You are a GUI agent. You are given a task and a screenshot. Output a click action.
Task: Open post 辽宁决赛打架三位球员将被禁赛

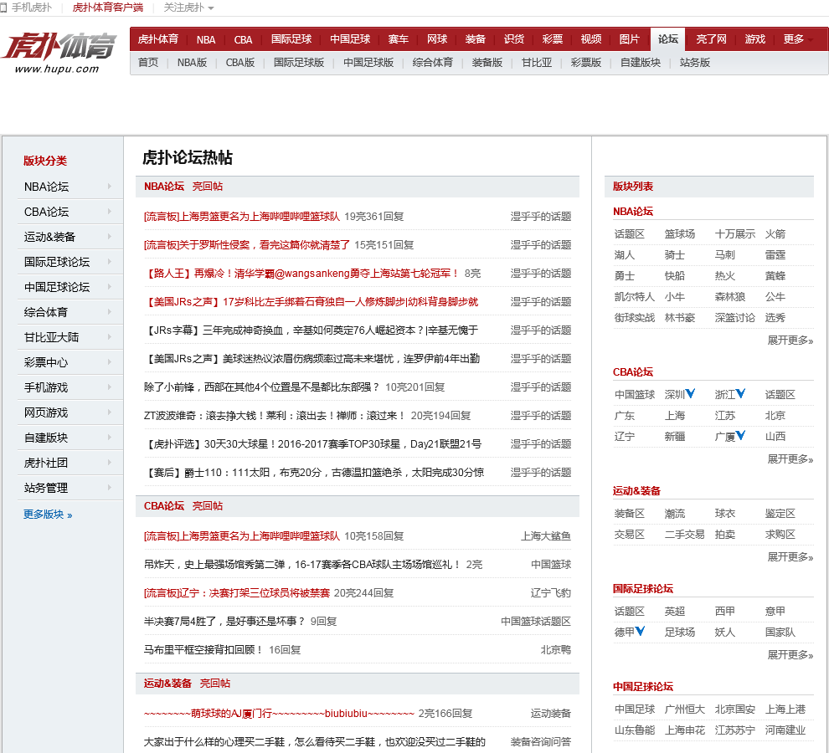237,593
